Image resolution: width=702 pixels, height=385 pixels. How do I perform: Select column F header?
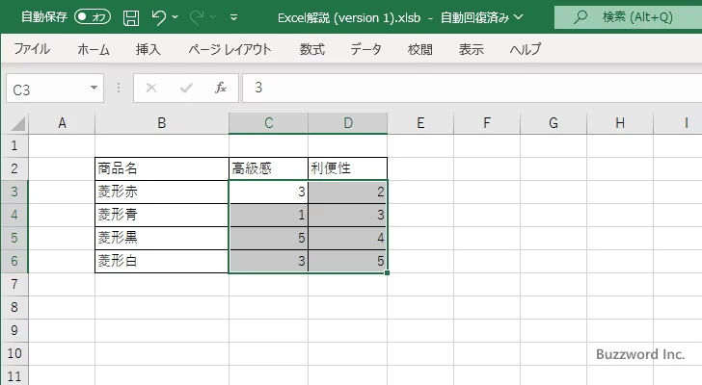point(487,123)
